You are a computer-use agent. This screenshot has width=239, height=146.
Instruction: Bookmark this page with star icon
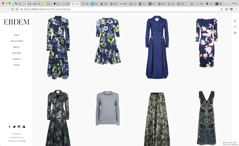click(x=221, y=9)
